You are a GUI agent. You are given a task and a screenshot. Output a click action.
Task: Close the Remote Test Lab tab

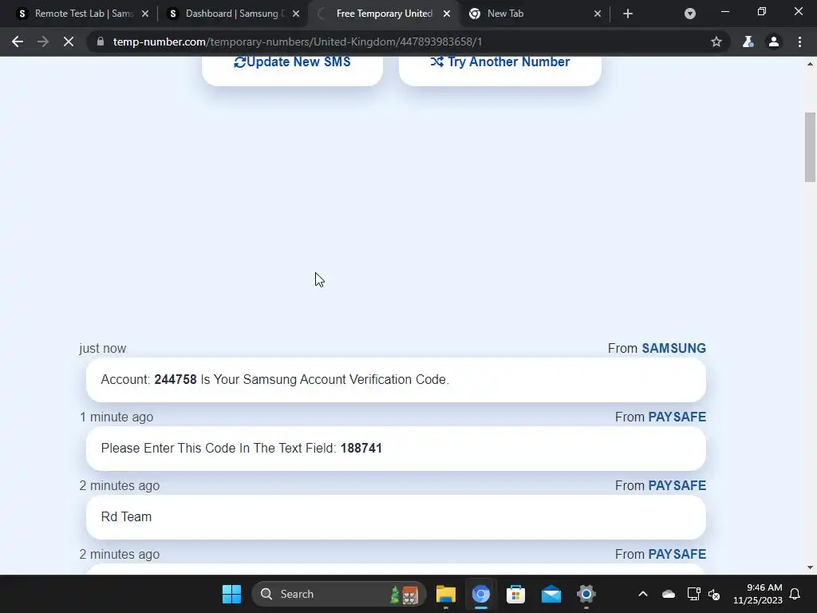click(145, 14)
